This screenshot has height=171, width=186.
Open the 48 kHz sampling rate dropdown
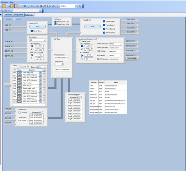pyautogui.click(x=76, y=6)
